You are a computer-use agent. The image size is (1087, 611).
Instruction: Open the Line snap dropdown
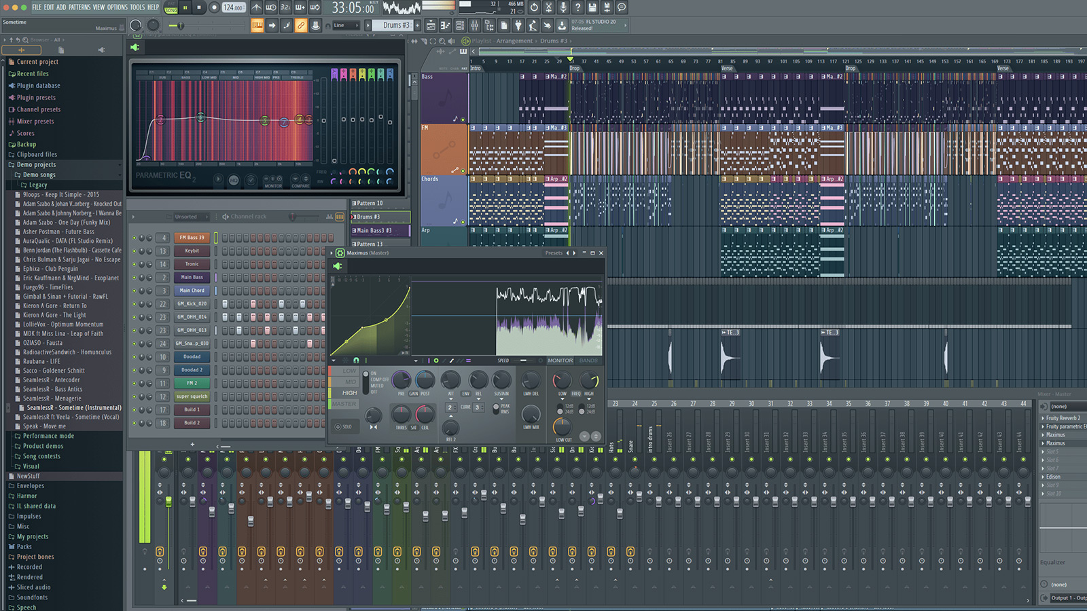coord(346,26)
